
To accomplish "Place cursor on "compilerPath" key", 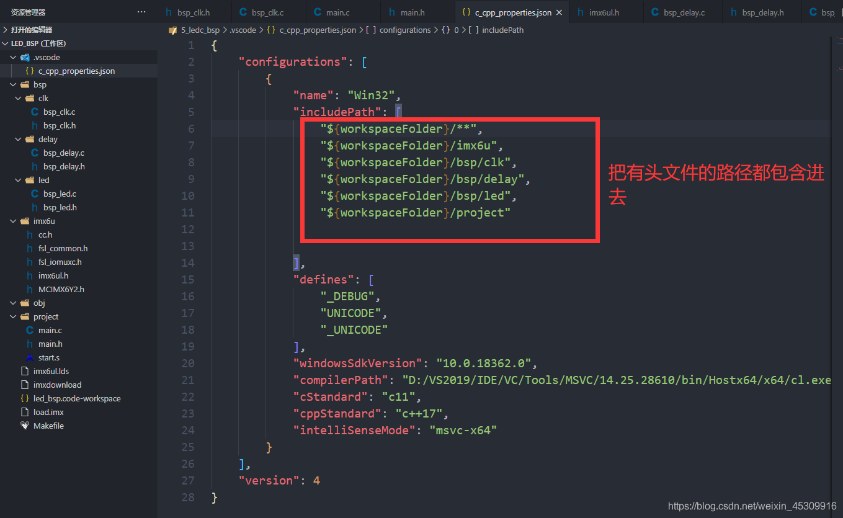I will (x=341, y=380).
